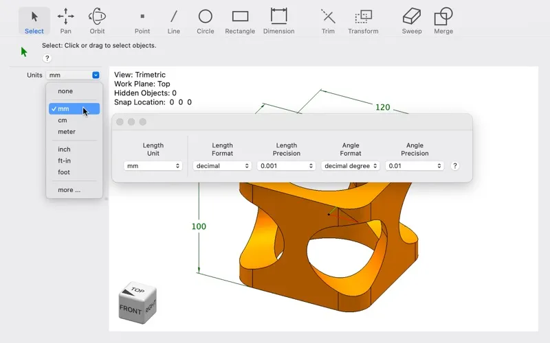Viewport: 550px width, 343px height.
Task: Select the Line tool
Action: [x=174, y=21]
